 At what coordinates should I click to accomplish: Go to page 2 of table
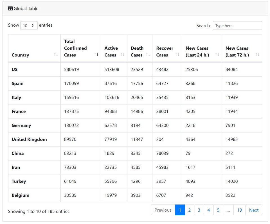(189, 210)
